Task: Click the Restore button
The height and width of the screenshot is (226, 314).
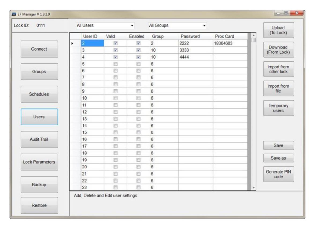Action: [x=39, y=205]
